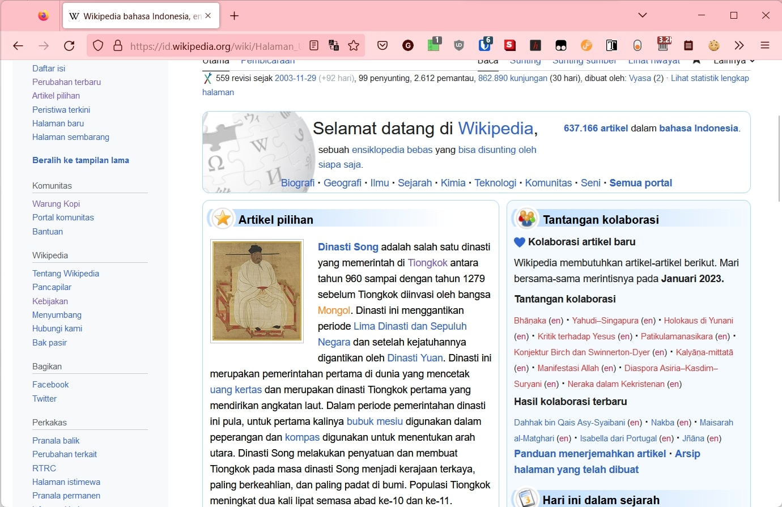Open the Dinasti Song article link

pos(348,247)
